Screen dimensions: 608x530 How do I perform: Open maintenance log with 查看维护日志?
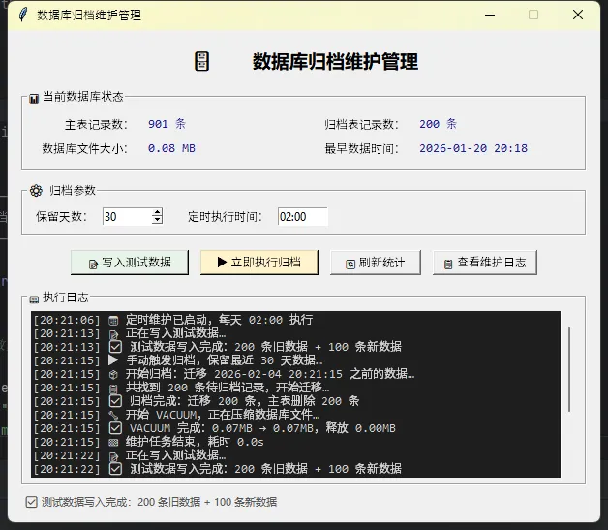(485, 263)
